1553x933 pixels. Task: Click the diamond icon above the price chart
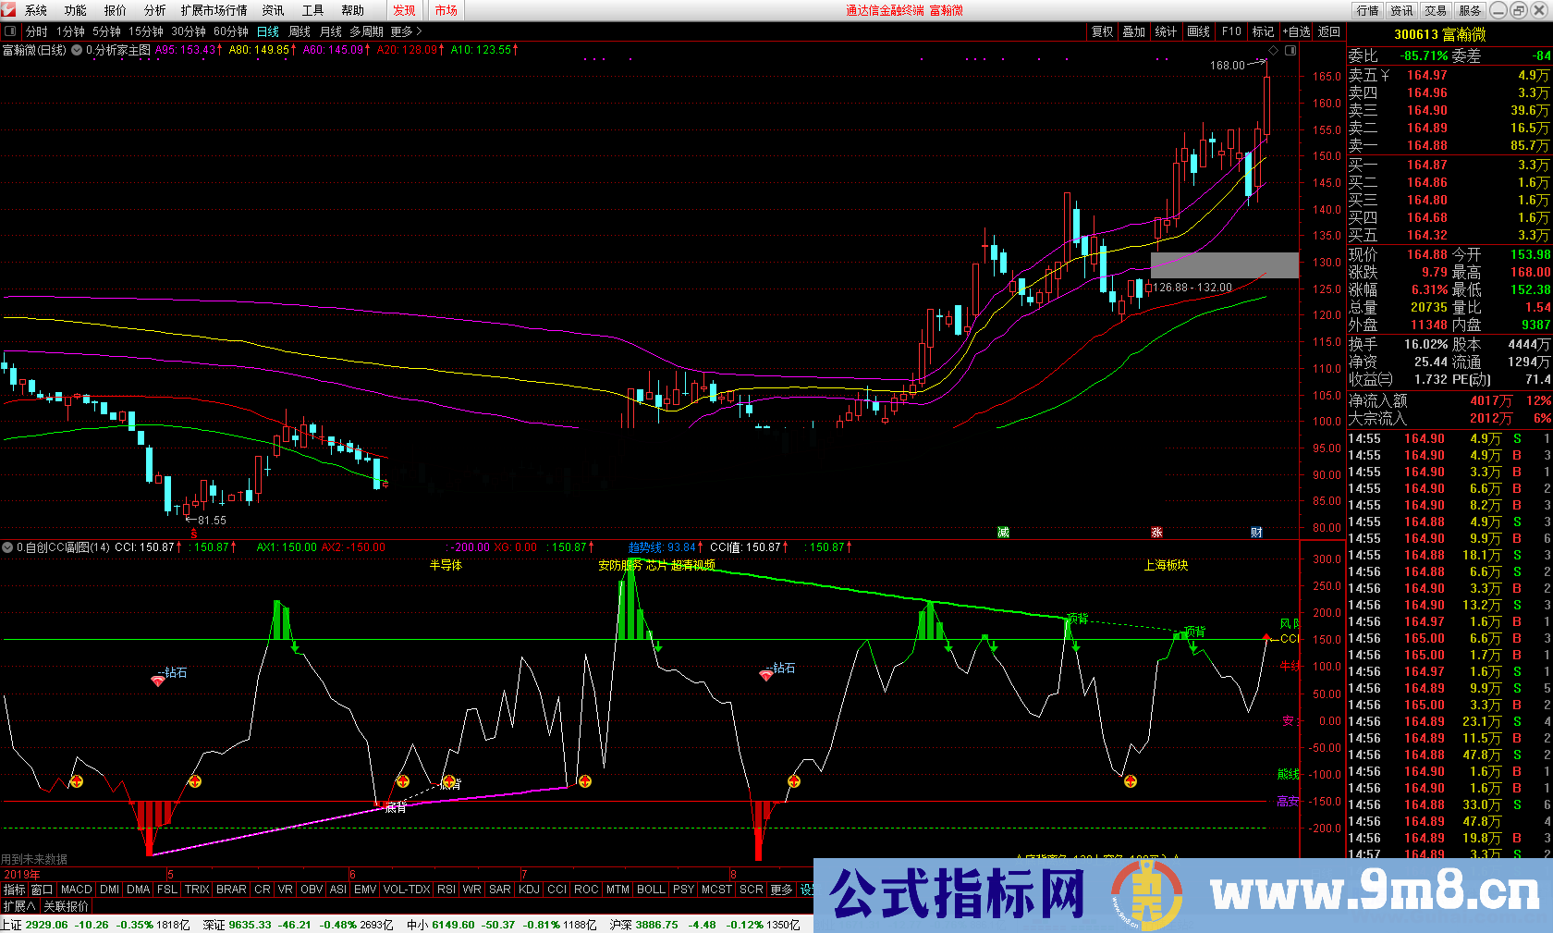(1273, 50)
